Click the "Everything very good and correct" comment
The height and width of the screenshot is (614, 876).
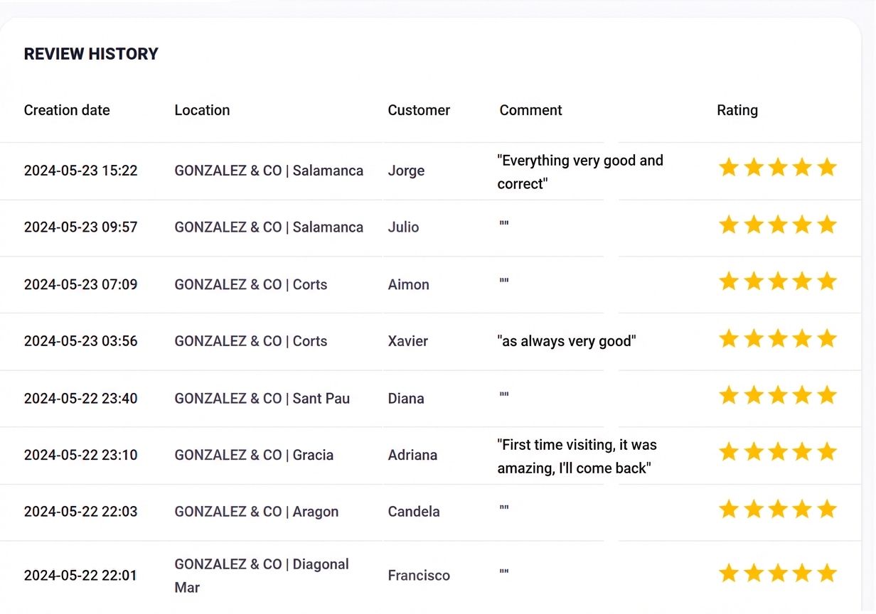[x=579, y=172]
